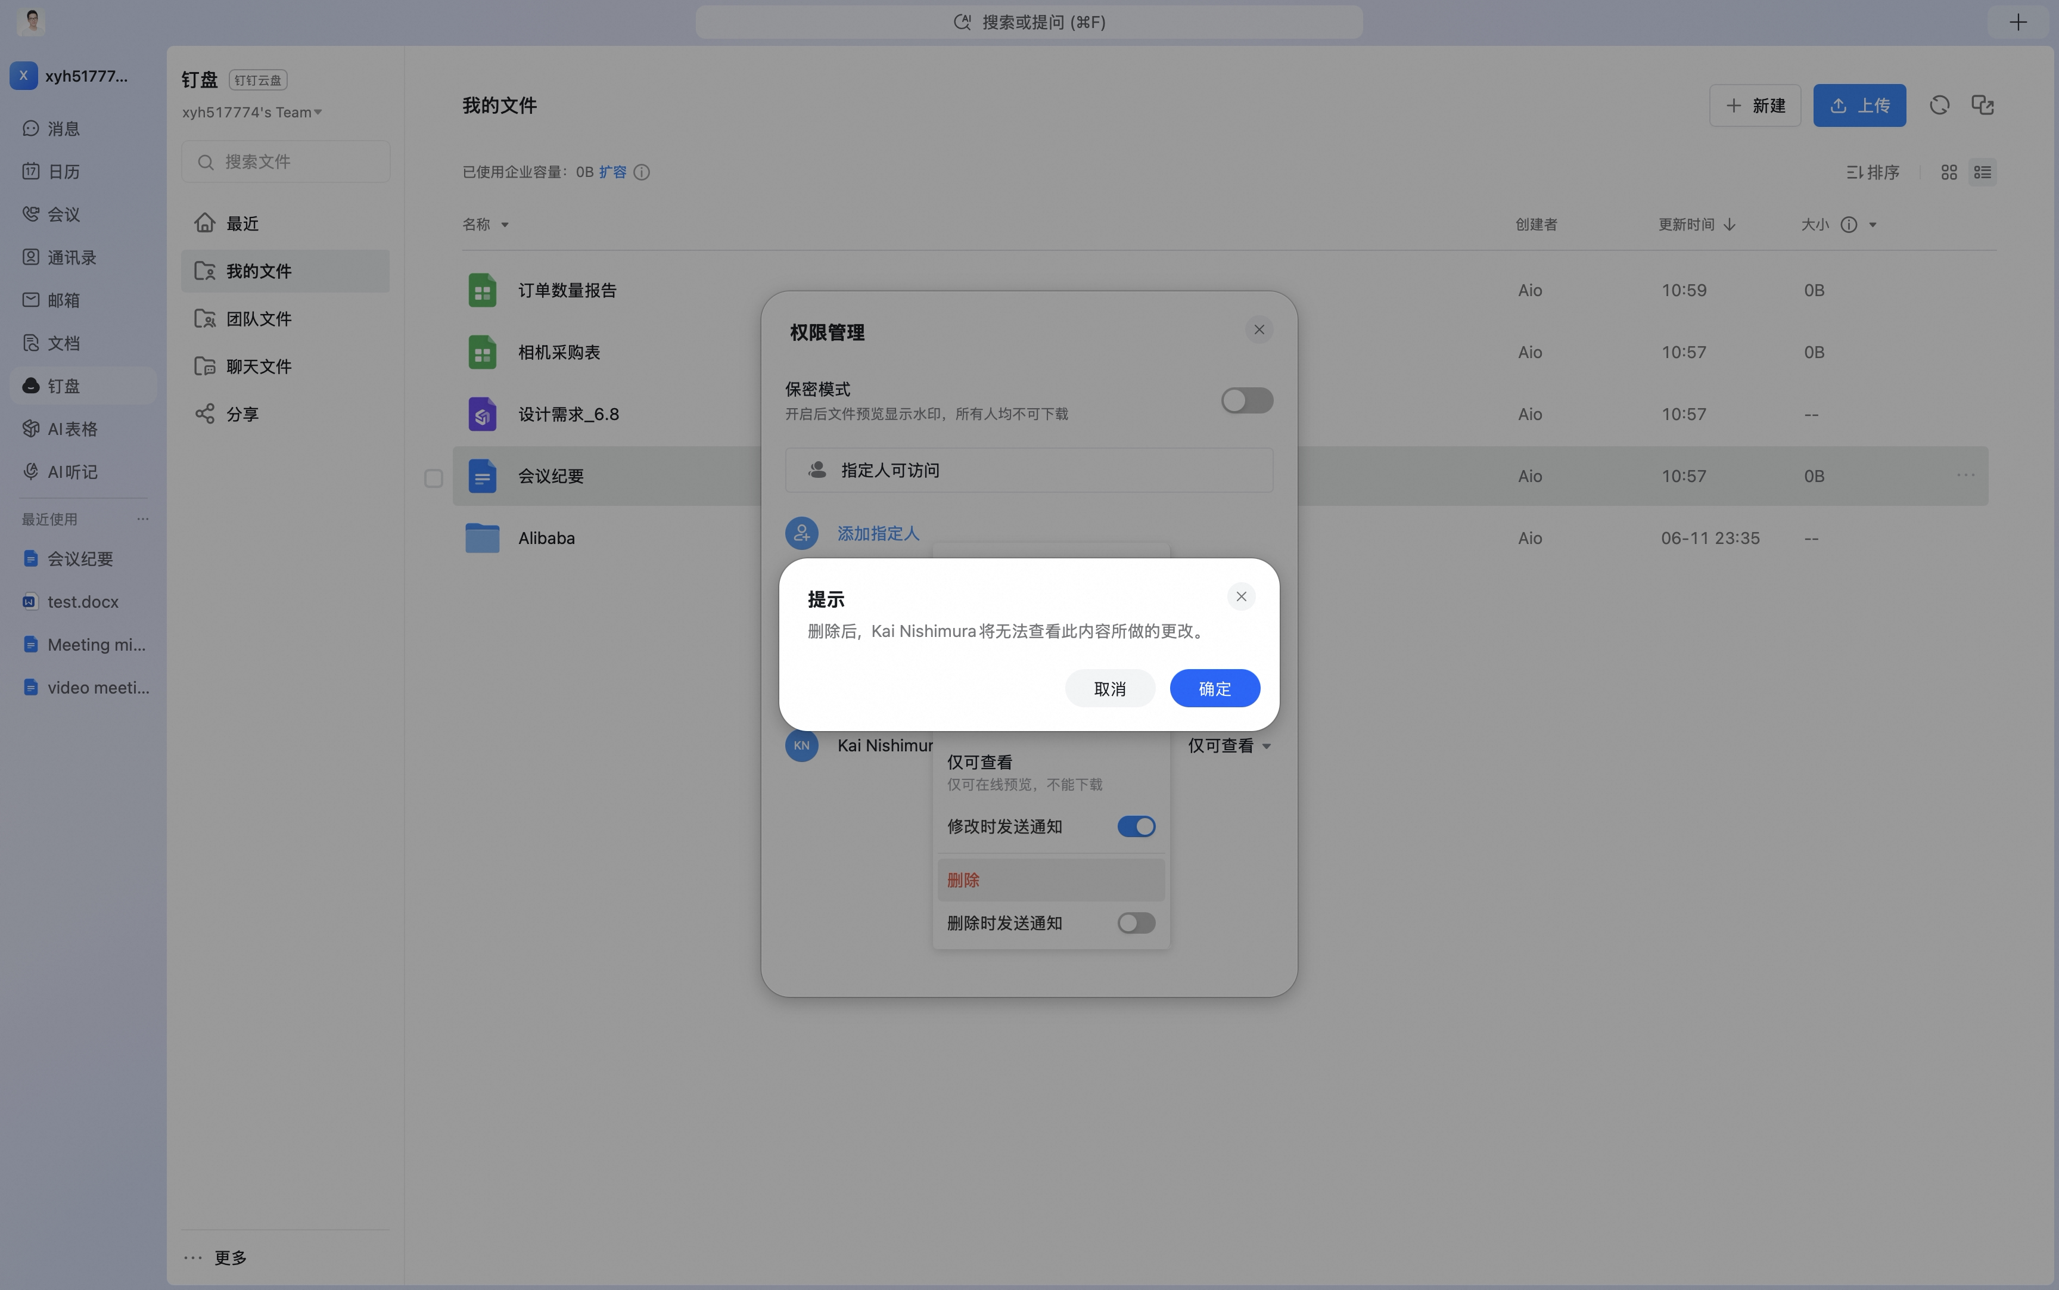Open the 名称 column sort dropdown
The height and width of the screenshot is (1290, 2059).
tap(505, 225)
